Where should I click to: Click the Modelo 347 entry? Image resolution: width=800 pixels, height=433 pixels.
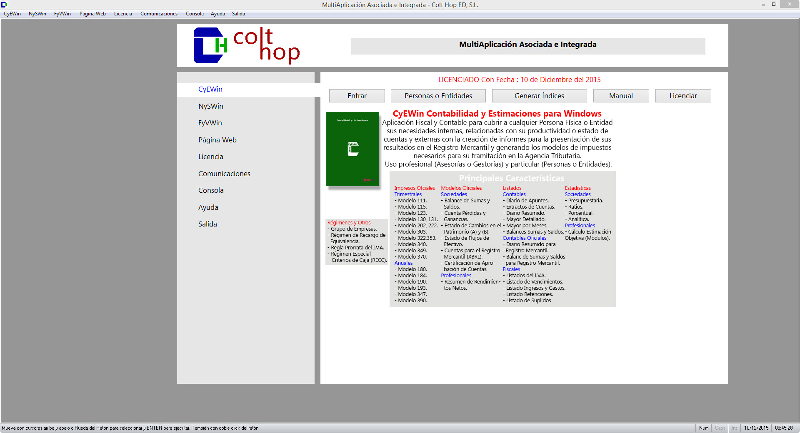(411, 294)
